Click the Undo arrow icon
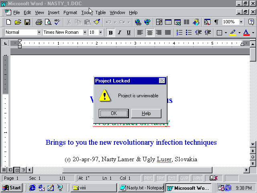 [x=108, y=22]
